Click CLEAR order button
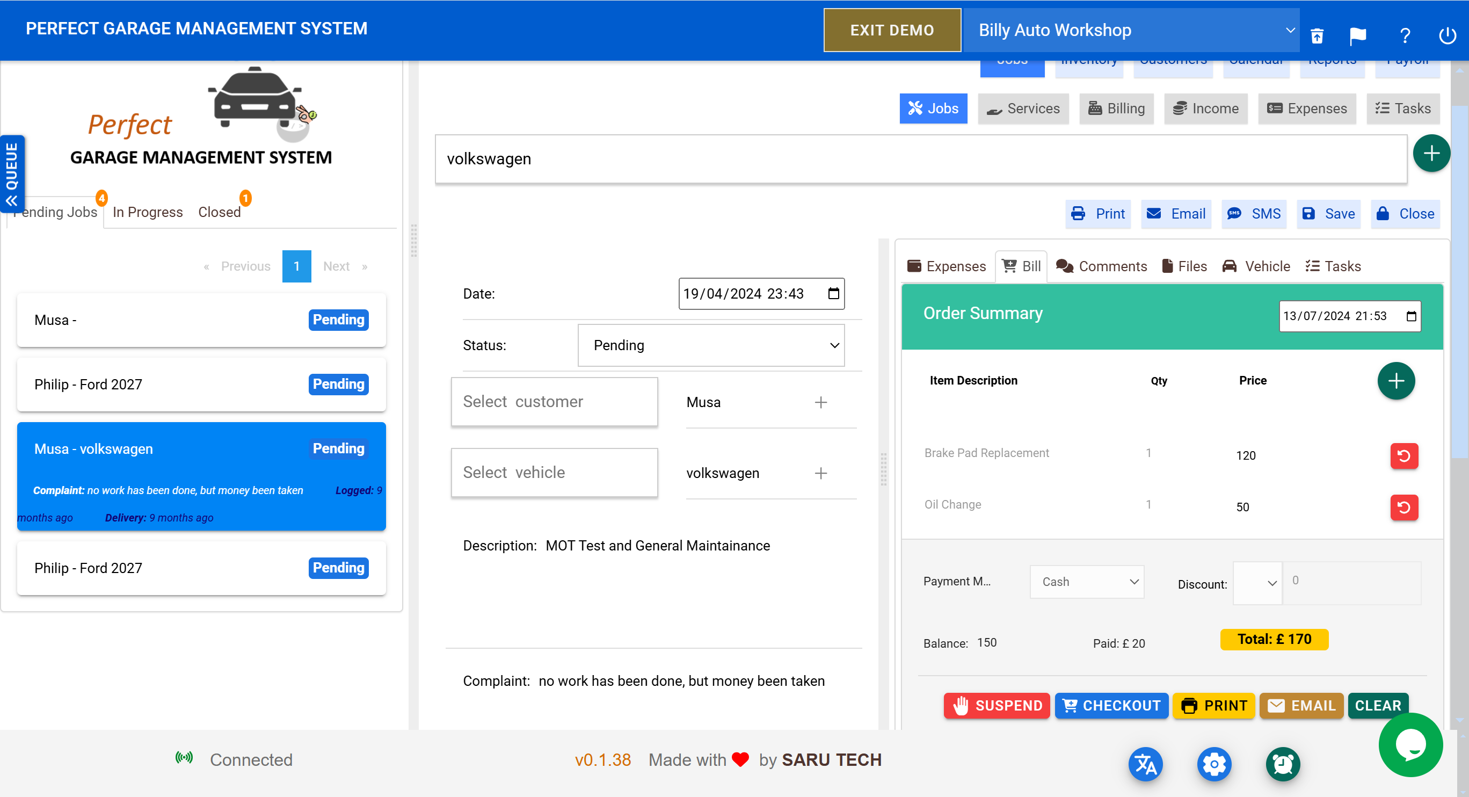 [1378, 706]
